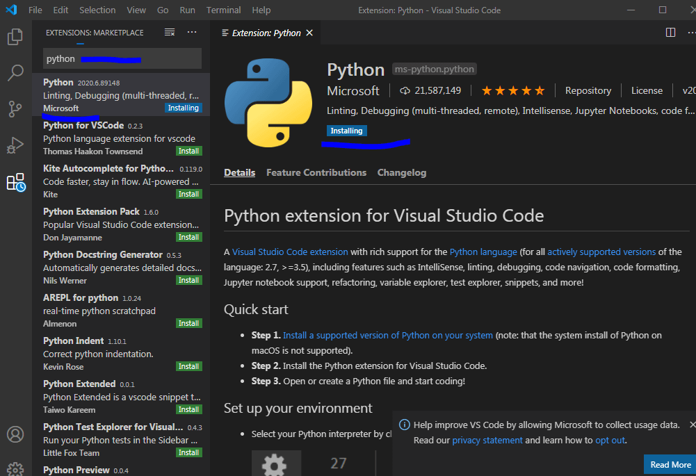Open the Edit menu
This screenshot has width=696, height=476.
tap(60, 10)
